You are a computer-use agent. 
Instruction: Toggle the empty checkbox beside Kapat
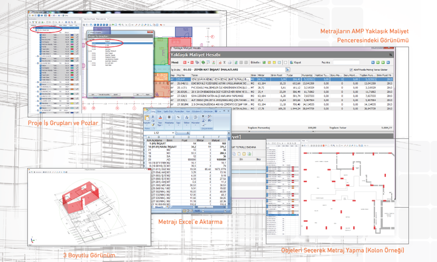[x=286, y=63]
